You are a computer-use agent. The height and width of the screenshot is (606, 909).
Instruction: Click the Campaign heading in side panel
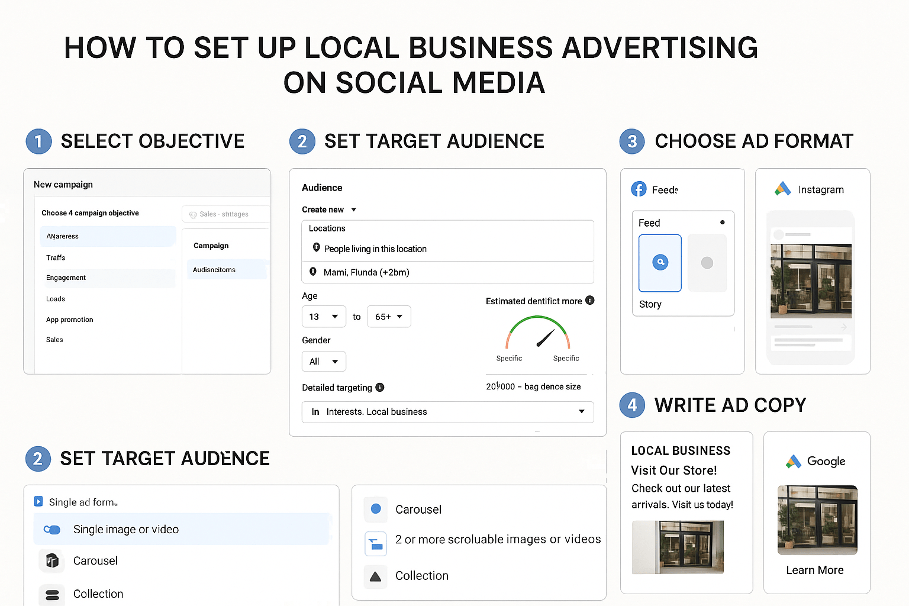[211, 246]
